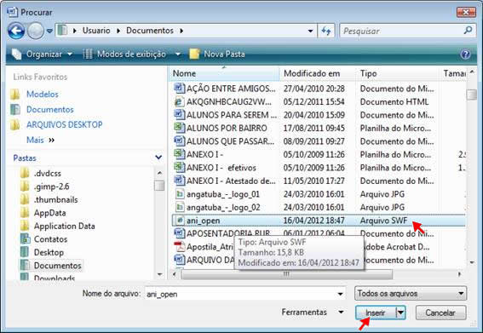Edit the Nome do arquivo field
The image size is (483, 333).
pyautogui.click(x=241, y=294)
